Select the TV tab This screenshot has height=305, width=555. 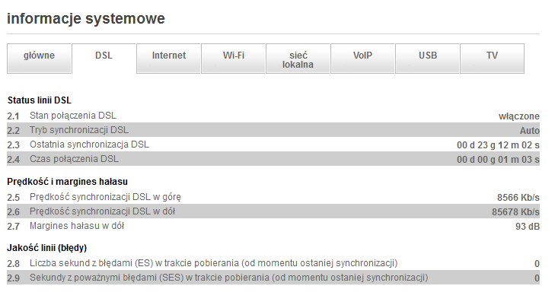[492, 56]
